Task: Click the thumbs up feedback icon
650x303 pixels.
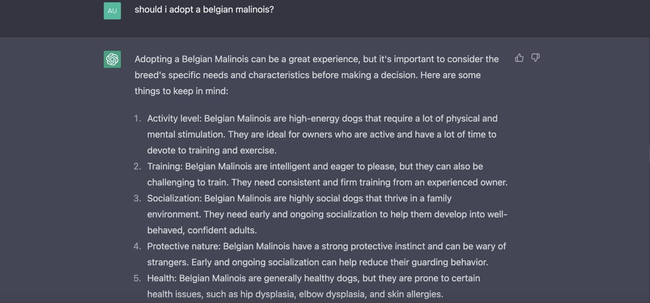Action: [x=519, y=58]
